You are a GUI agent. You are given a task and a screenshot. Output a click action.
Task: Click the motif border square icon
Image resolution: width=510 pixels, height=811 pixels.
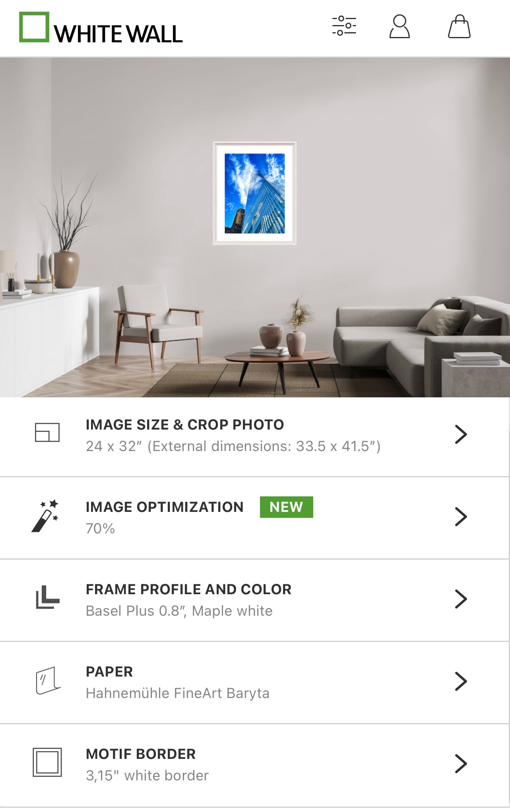click(x=47, y=762)
